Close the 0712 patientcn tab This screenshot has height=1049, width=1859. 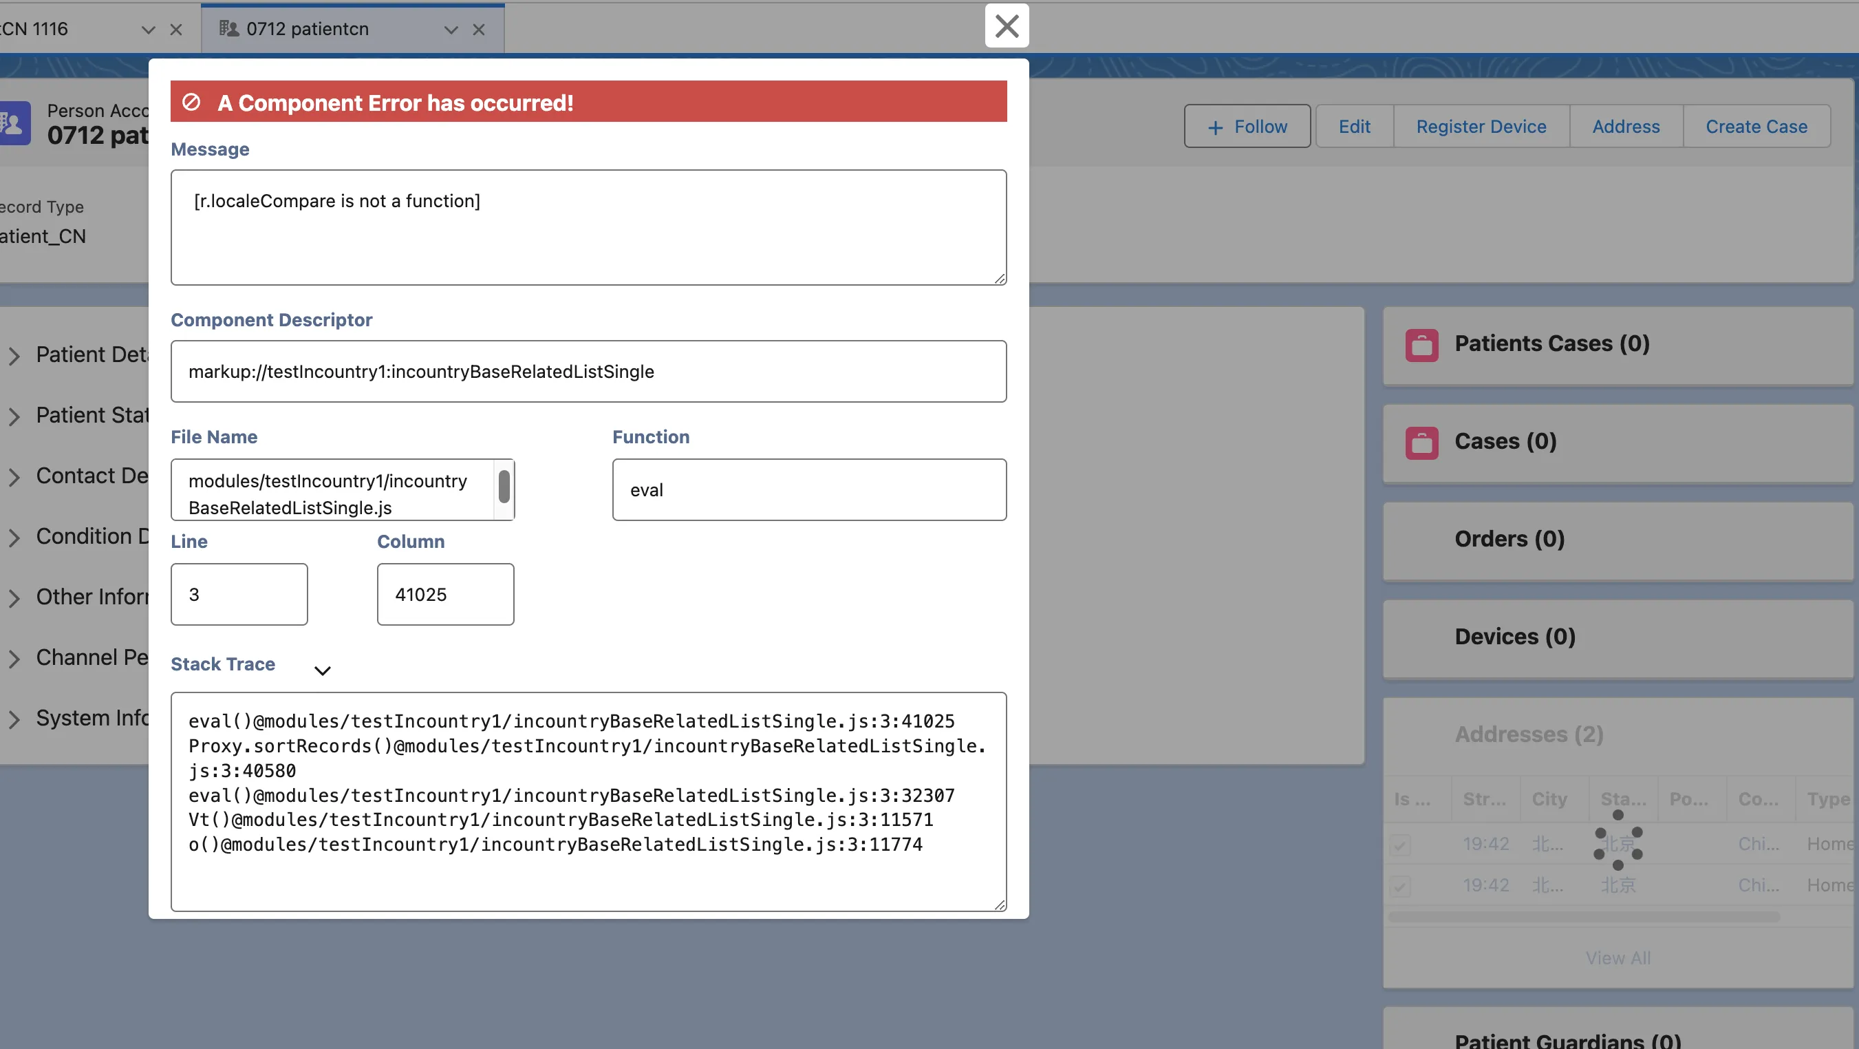coord(478,30)
